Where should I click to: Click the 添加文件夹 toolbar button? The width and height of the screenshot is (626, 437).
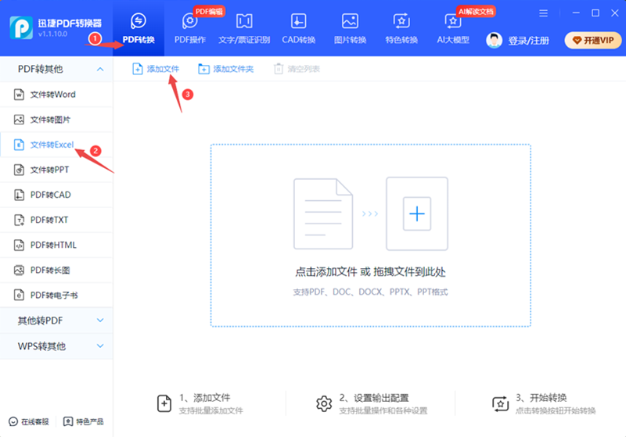pos(225,69)
